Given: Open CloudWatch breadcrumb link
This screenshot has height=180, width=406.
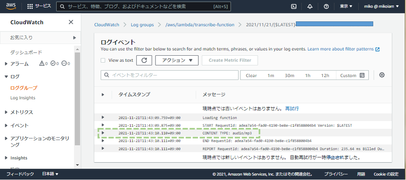Looking at the screenshot, I should pyautogui.click(x=107, y=25).
